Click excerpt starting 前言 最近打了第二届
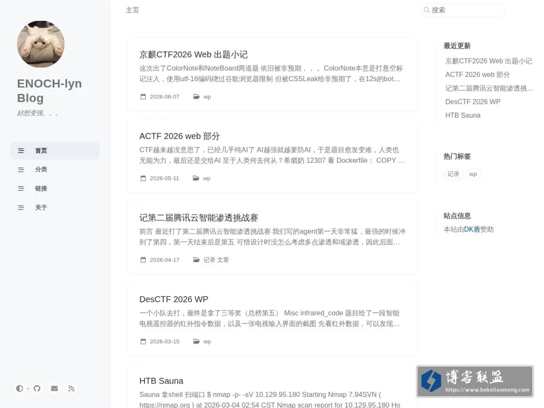This screenshot has height=408, width=544. click(272, 237)
